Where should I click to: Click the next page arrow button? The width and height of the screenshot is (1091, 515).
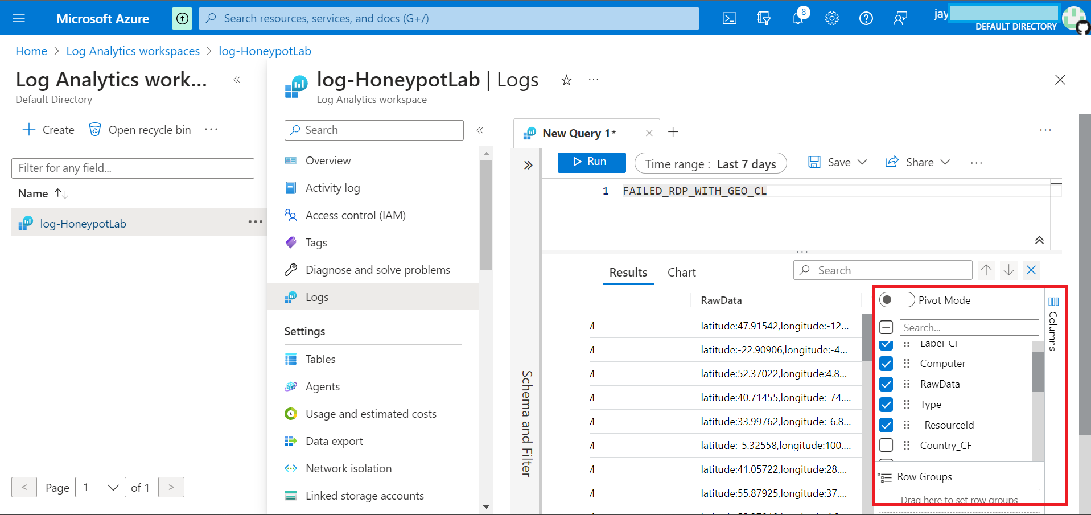171,487
